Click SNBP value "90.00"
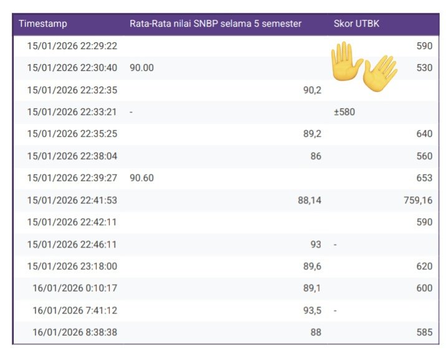The image size is (446, 360). [x=141, y=68]
